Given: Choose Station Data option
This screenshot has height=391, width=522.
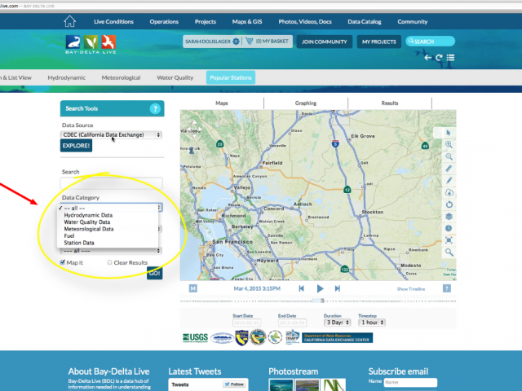Looking at the screenshot, I should [x=79, y=243].
